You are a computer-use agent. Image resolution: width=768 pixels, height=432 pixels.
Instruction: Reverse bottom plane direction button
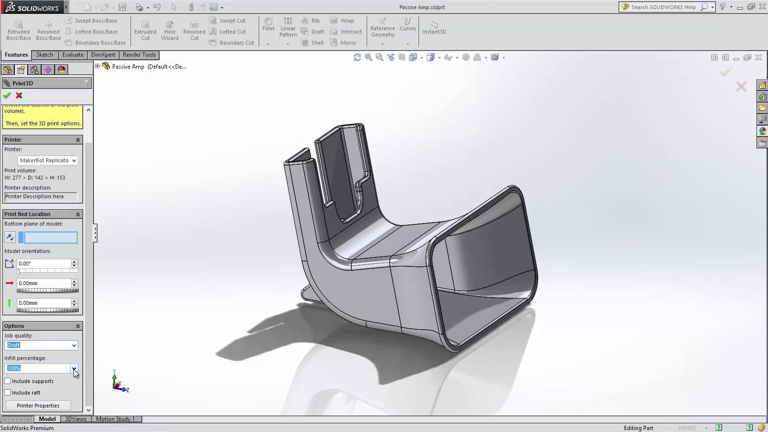pyautogui.click(x=10, y=237)
